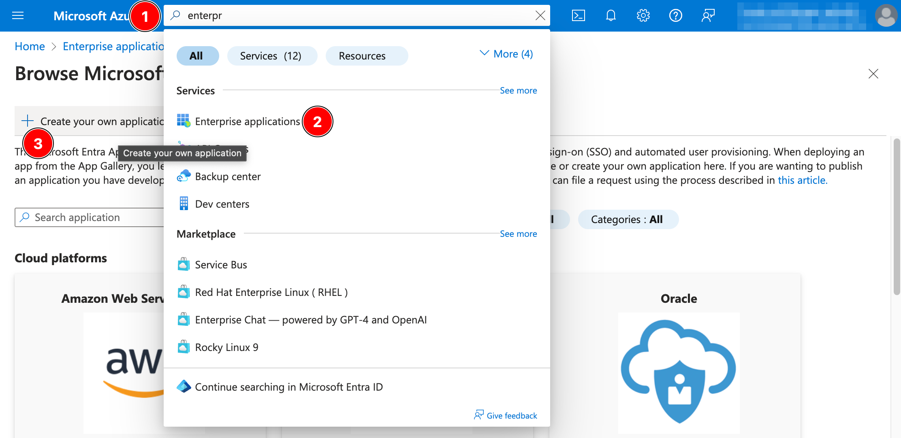Select the Services (12) filter

[272, 56]
